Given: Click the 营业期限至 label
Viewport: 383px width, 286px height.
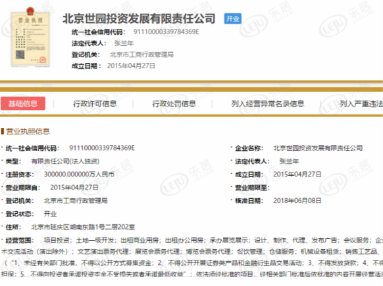Looking at the screenshot, I should pyautogui.click(x=252, y=188).
